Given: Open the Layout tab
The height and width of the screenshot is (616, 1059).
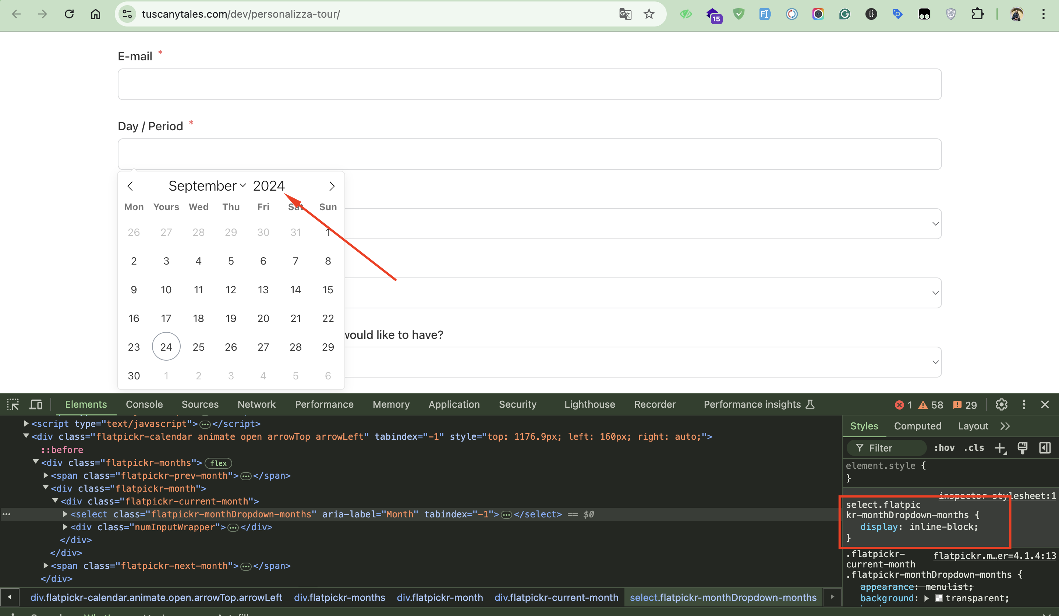Looking at the screenshot, I should click(973, 426).
